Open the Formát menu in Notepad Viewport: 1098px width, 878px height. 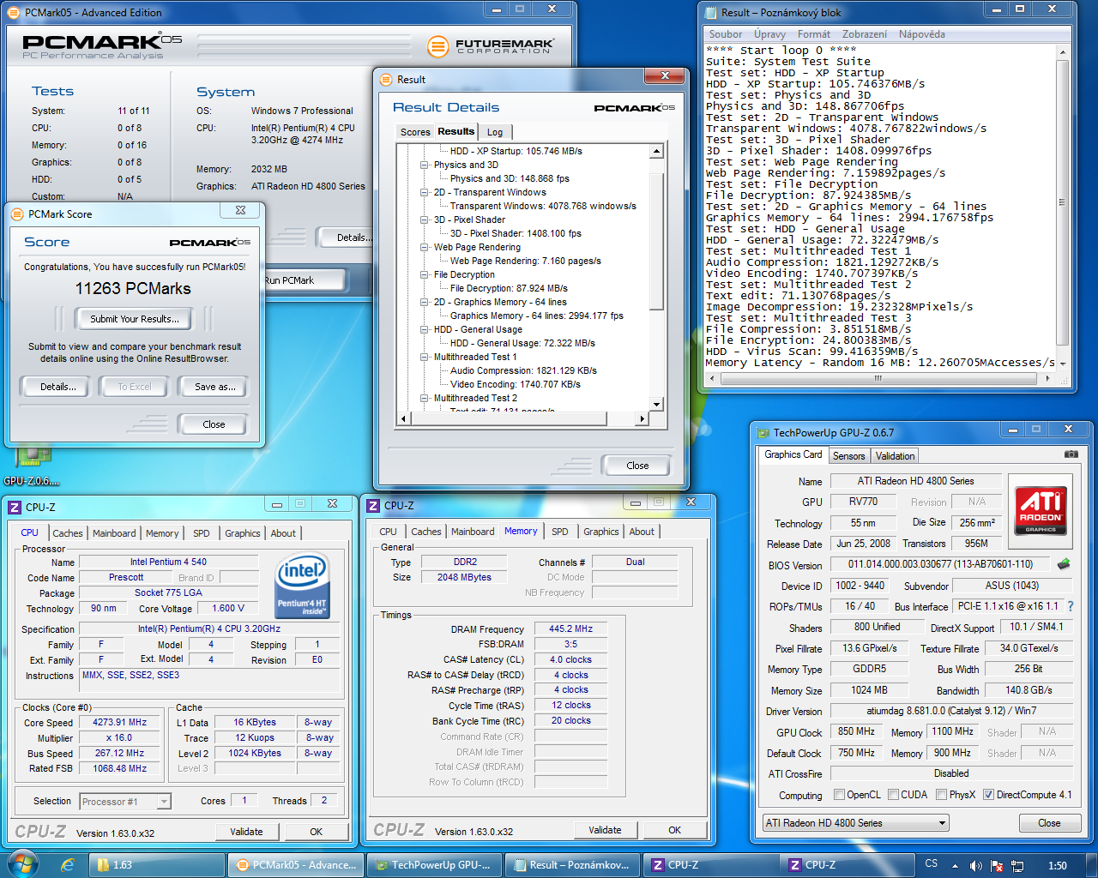(x=814, y=34)
